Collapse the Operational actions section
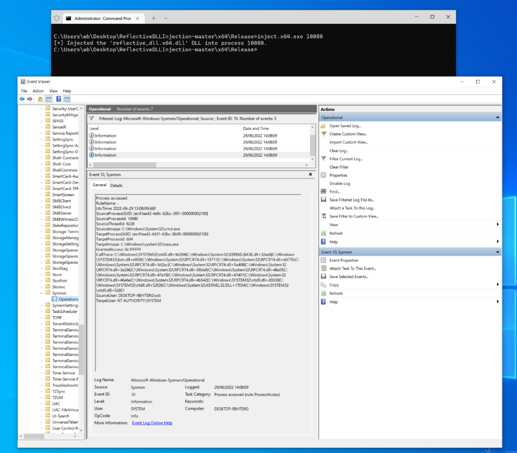The height and width of the screenshot is (453, 517). point(498,118)
